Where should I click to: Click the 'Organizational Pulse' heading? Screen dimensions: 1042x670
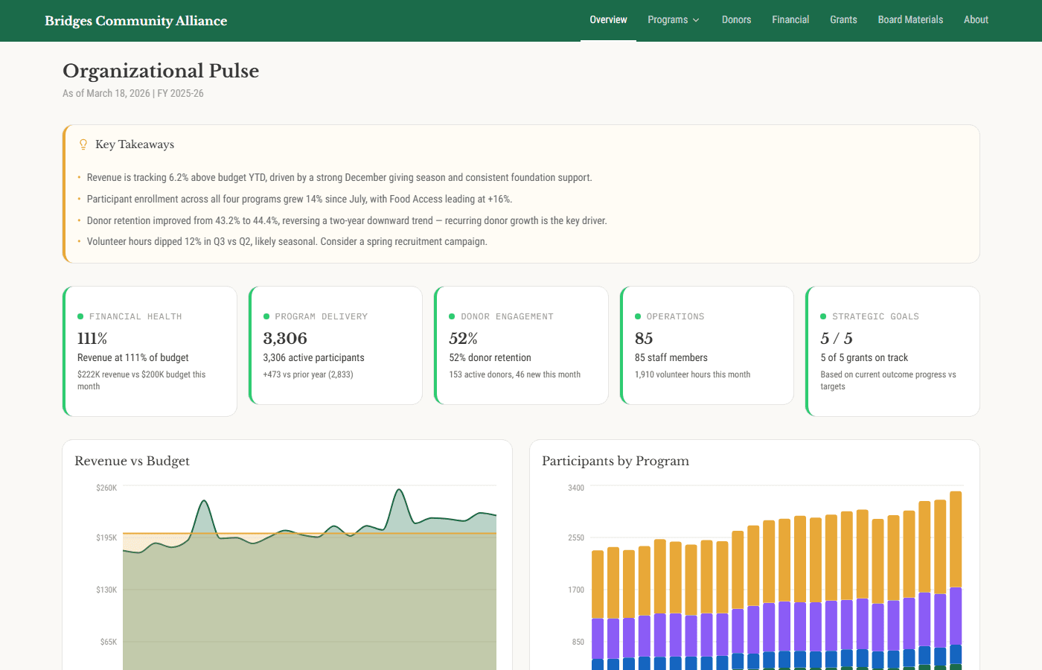(161, 71)
